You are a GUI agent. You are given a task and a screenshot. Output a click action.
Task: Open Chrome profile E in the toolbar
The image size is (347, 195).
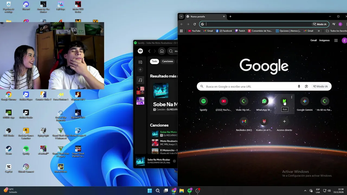340,24
